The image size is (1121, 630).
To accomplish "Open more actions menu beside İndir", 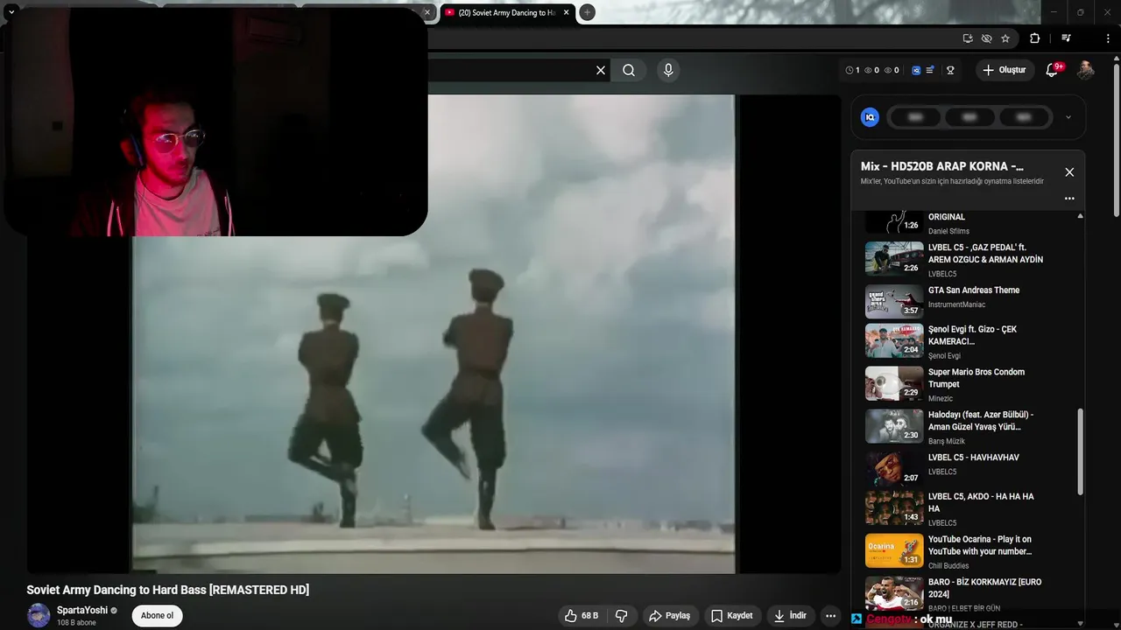I will coord(830,616).
